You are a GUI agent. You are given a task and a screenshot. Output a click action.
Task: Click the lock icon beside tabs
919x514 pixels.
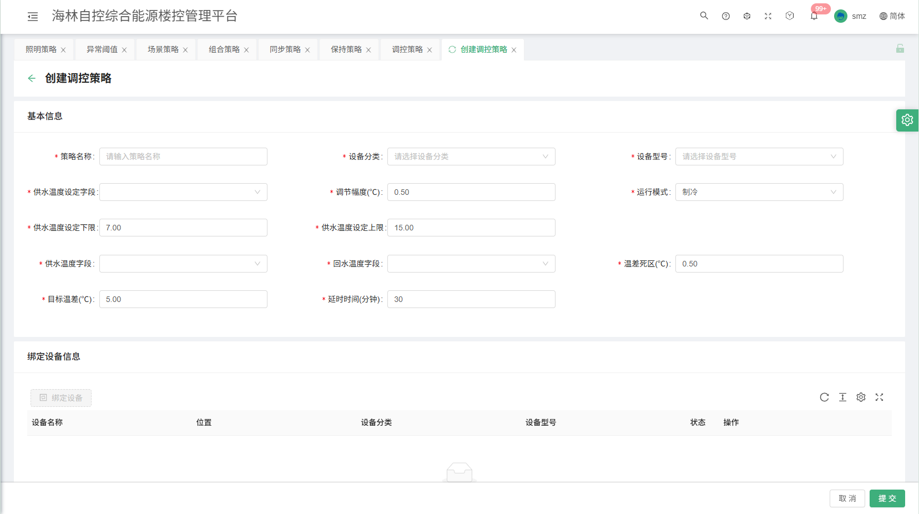pyautogui.click(x=900, y=49)
